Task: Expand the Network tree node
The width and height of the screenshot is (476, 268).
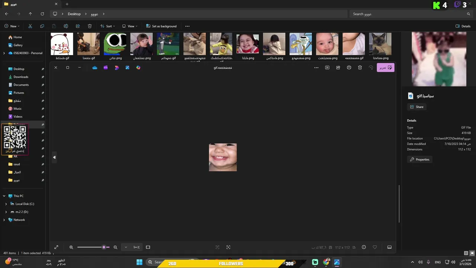Action: point(4,220)
